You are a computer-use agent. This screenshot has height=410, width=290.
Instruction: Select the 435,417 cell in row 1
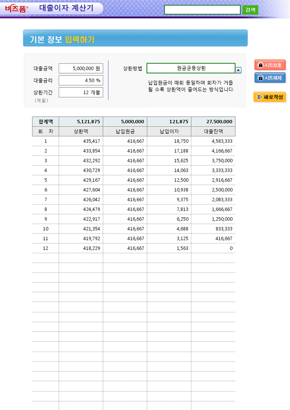81,141
